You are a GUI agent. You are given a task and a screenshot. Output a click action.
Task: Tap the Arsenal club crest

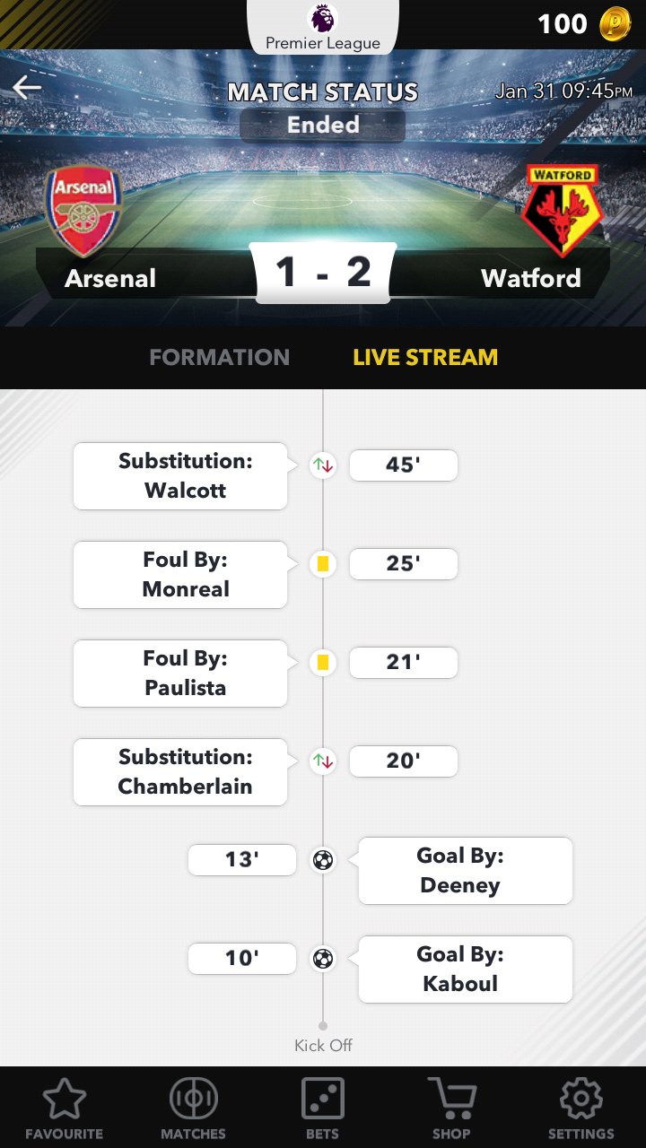83,211
